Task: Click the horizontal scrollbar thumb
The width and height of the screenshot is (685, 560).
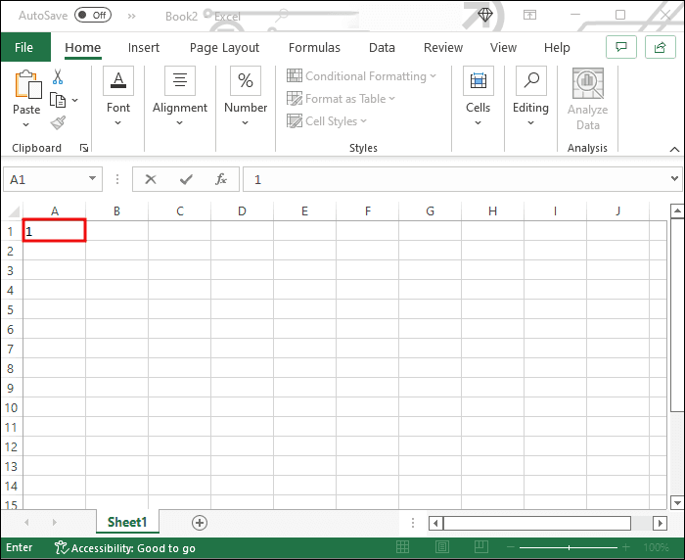Action: pyautogui.click(x=537, y=523)
